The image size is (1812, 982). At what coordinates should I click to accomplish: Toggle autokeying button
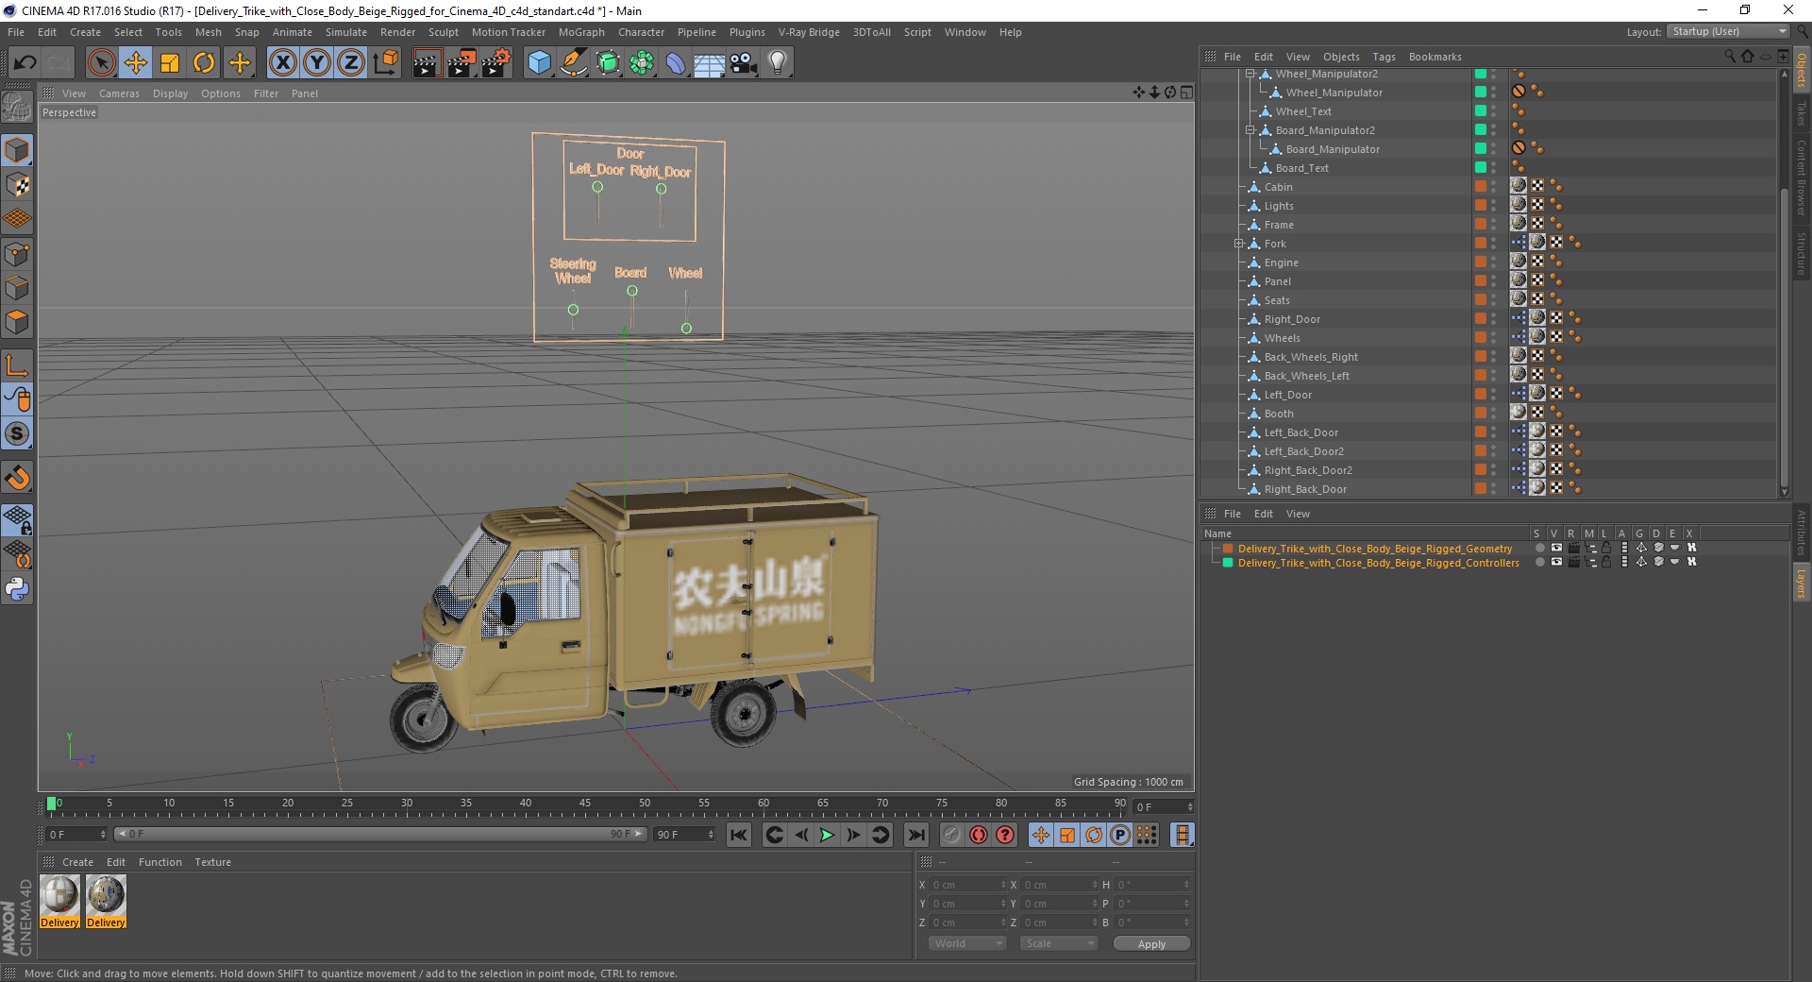(x=979, y=835)
